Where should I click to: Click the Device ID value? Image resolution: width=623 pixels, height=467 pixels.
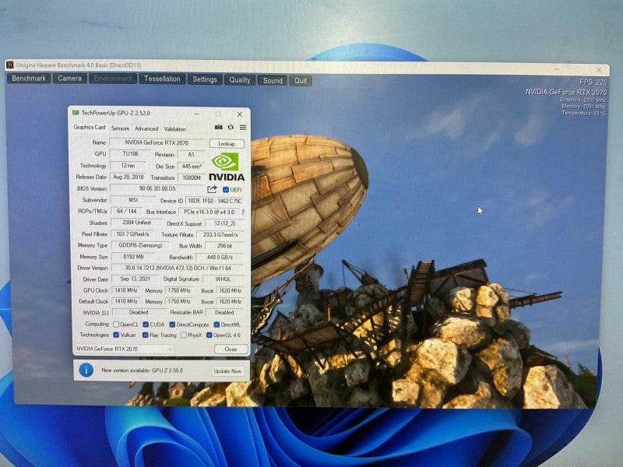pyautogui.click(x=215, y=201)
